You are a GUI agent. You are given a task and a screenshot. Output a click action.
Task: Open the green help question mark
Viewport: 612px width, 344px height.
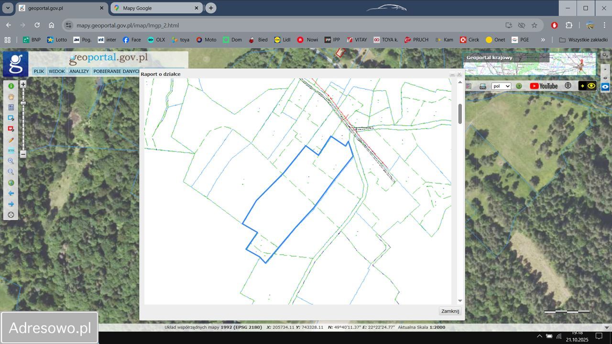click(x=519, y=86)
